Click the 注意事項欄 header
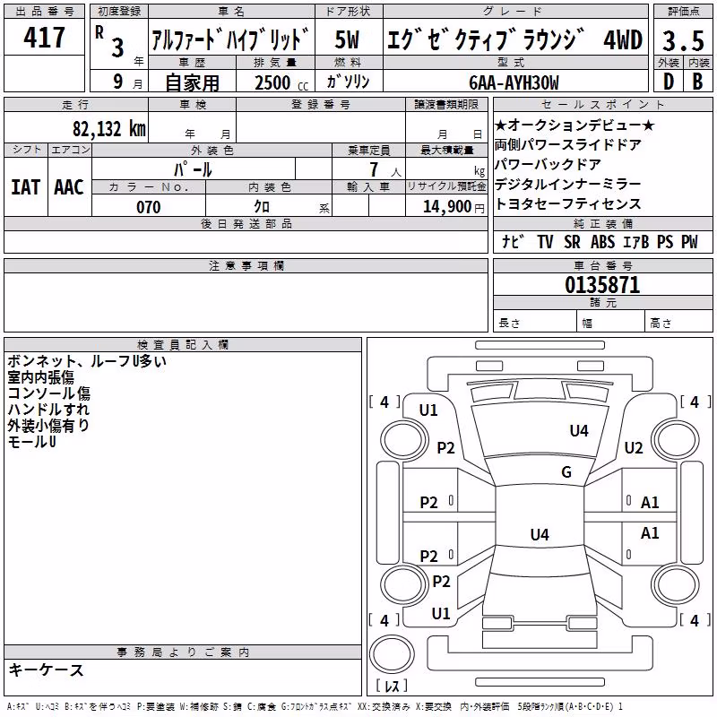The width and height of the screenshot is (717, 717). click(246, 265)
